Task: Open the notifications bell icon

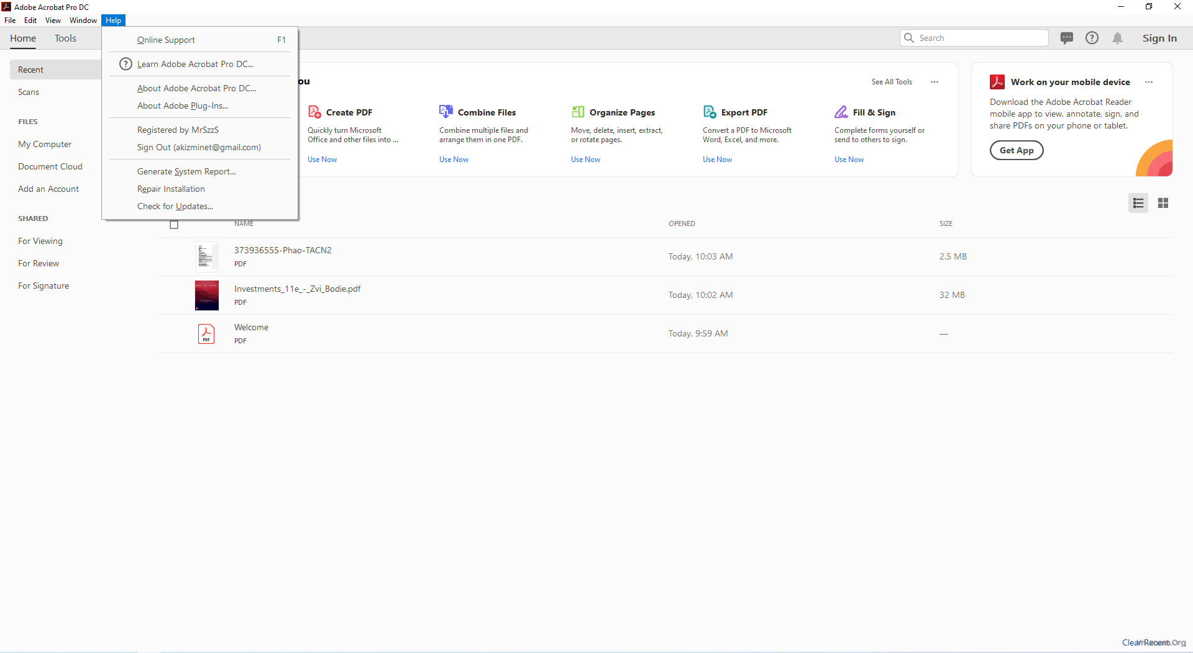Action: click(x=1118, y=38)
